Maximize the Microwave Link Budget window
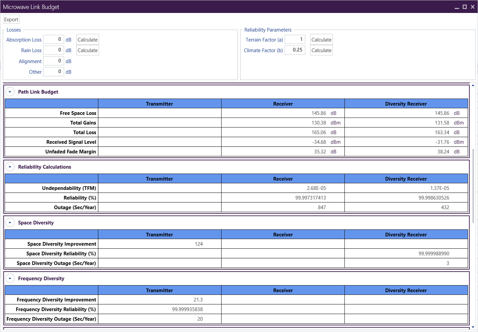Viewport: 478px width, 332px height. click(x=465, y=7)
